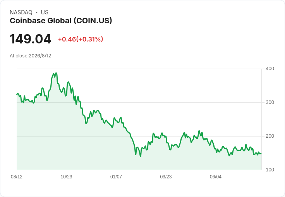
Task: Click the US market label
Action: click(x=45, y=12)
